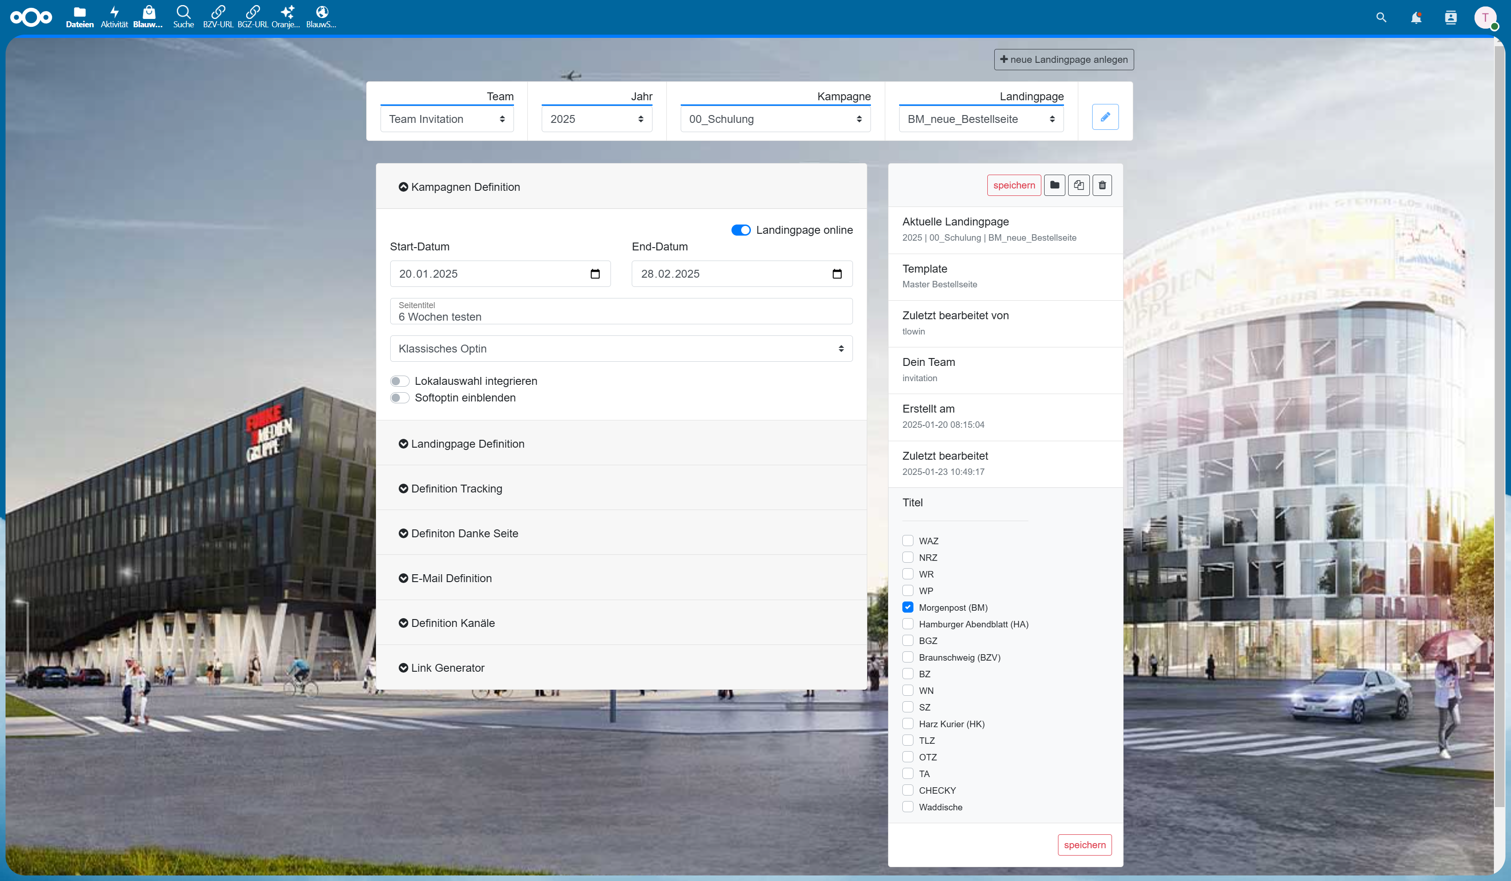Expand the Link Generator section
Viewport: 1511px width, 881px height.
pyautogui.click(x=621, y=668)
